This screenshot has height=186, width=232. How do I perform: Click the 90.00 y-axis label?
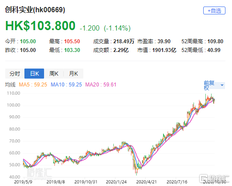click(14, 117)
